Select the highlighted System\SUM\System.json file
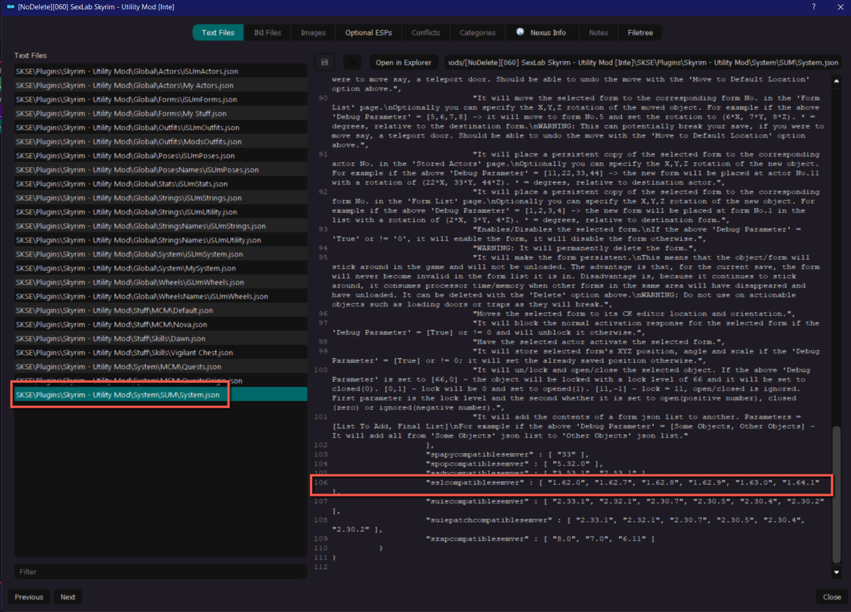 pos(161,395)
